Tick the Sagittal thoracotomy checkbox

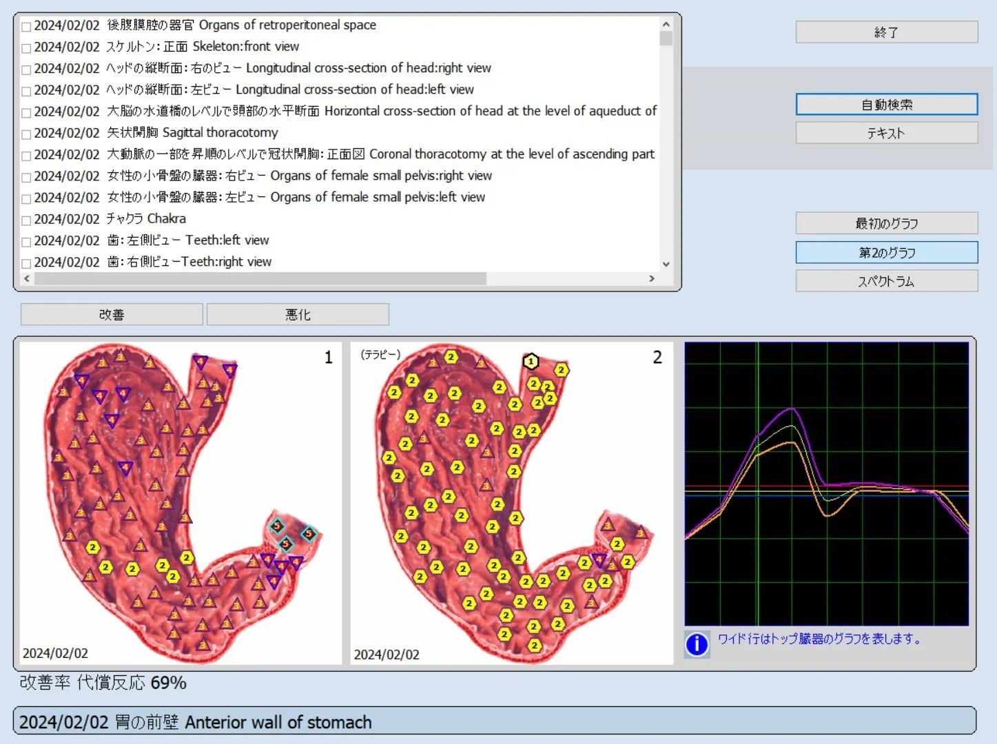(26, 134)
